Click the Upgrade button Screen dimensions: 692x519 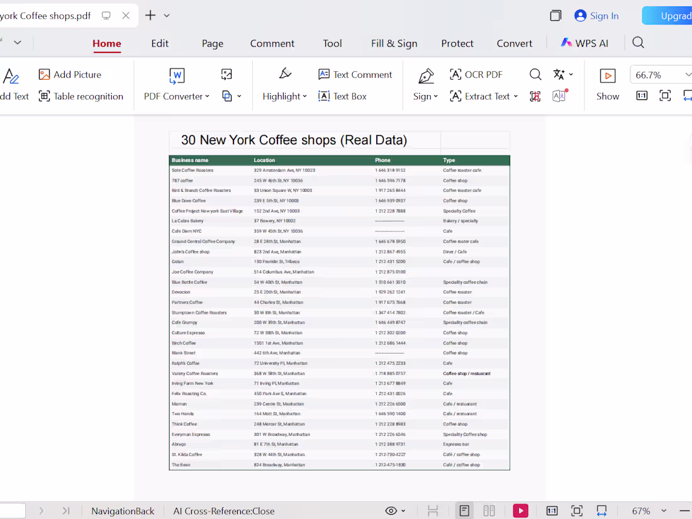tap(667, 16)
